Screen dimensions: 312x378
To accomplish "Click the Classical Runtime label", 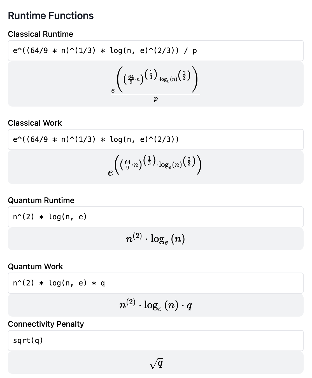I will (x=40, y=34).
